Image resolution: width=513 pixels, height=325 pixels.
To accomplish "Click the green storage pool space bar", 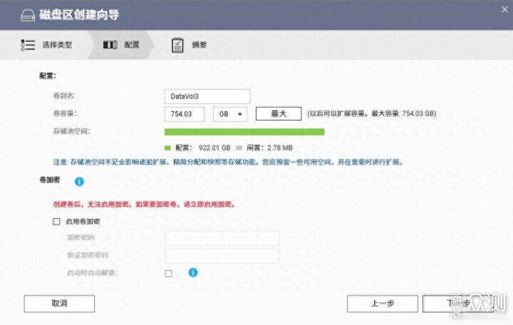I will pos(244,132).
